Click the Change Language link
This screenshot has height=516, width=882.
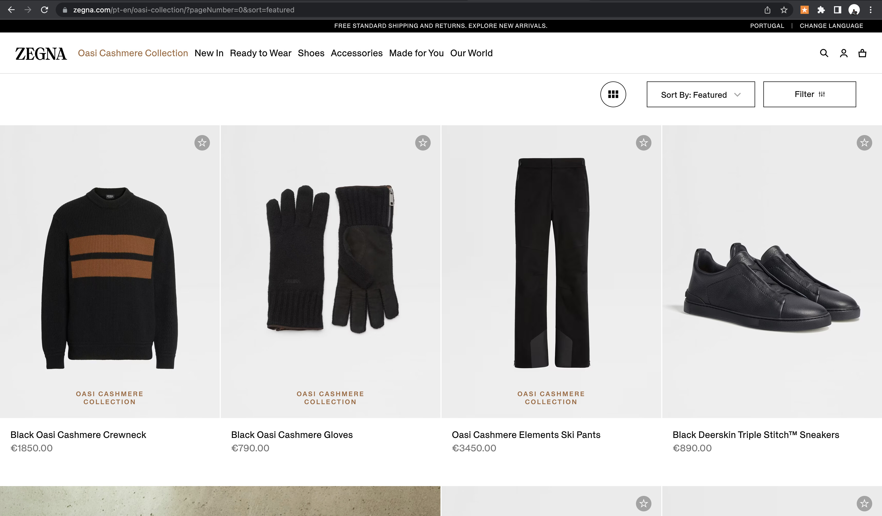[831, 26]
